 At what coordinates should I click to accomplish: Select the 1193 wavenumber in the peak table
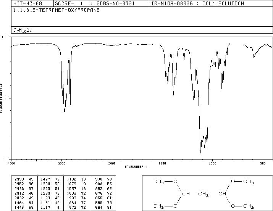tap(45, 198)
